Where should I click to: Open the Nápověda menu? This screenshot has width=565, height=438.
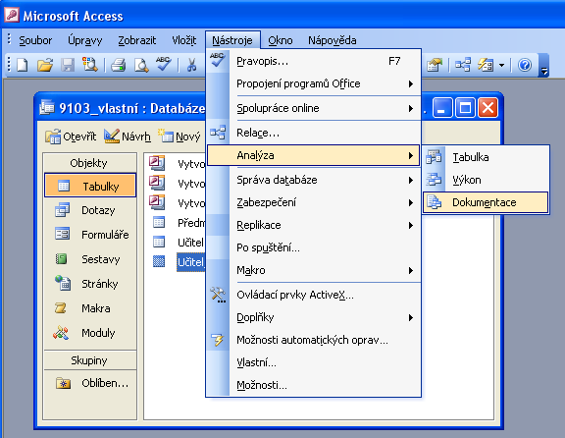tap(333, 40)
